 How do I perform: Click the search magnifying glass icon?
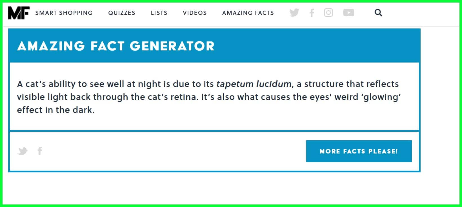(378, 13)
